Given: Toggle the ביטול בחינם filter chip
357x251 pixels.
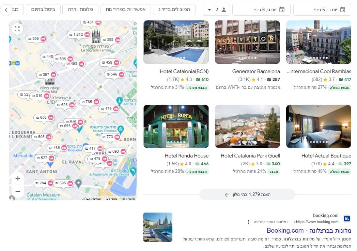Looking at the screenshot, I should [x=43, y=10].
